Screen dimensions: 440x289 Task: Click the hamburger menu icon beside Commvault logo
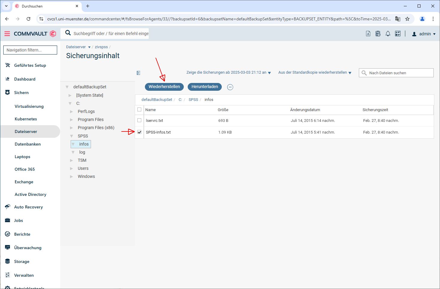tap(7, 34)
